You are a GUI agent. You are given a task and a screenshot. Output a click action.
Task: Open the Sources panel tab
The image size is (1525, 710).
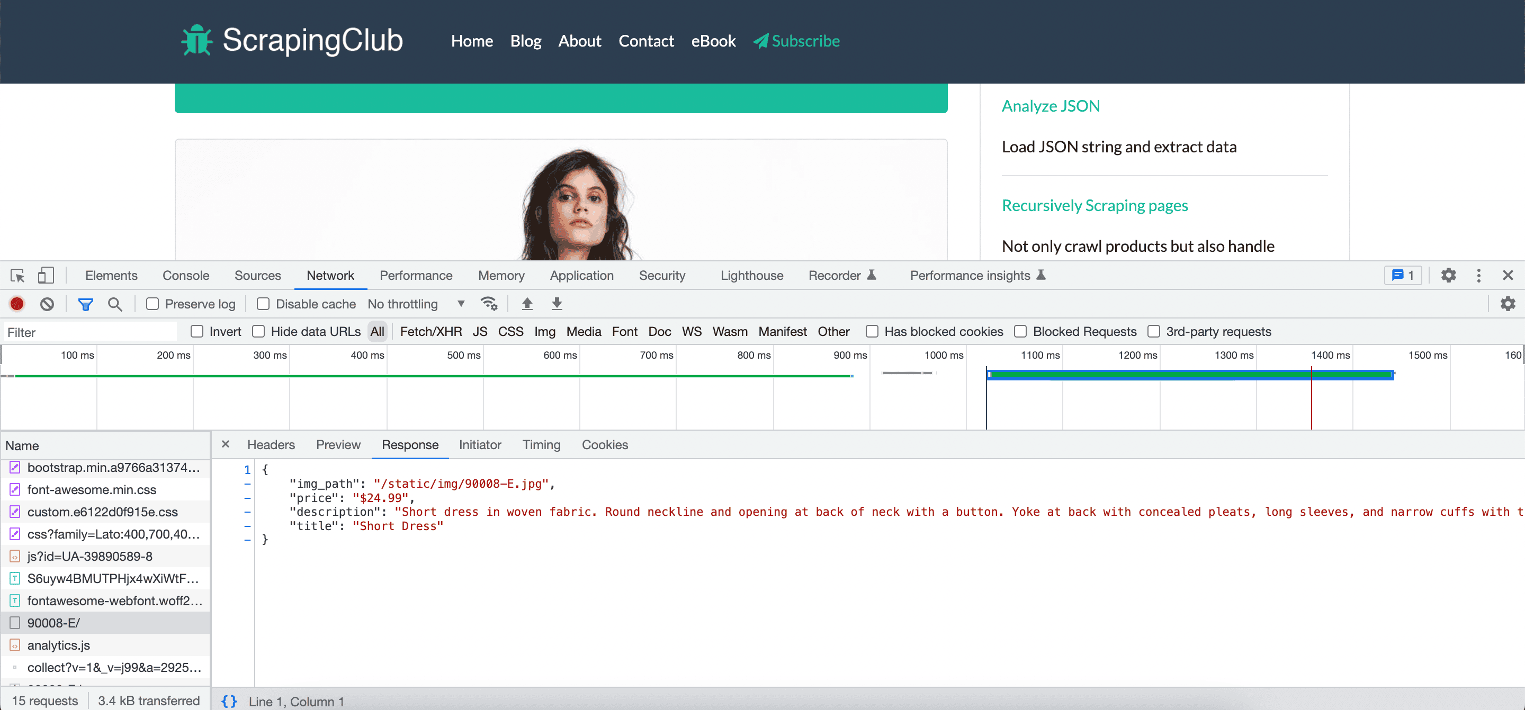click(x=257, y=276)
